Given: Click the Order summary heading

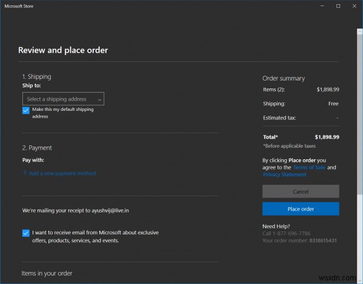Looking at the screenshot, I should (x=284, y=78).
